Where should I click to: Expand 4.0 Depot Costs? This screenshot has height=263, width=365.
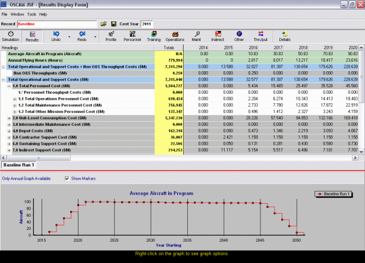coord(9,131)
